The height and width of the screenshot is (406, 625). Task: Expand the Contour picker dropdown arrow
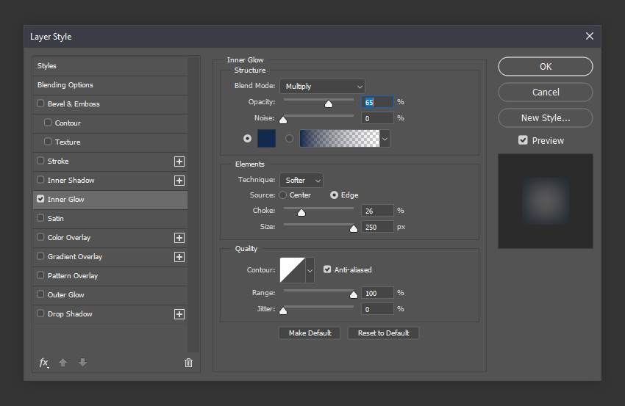click(x=310, y=270)
